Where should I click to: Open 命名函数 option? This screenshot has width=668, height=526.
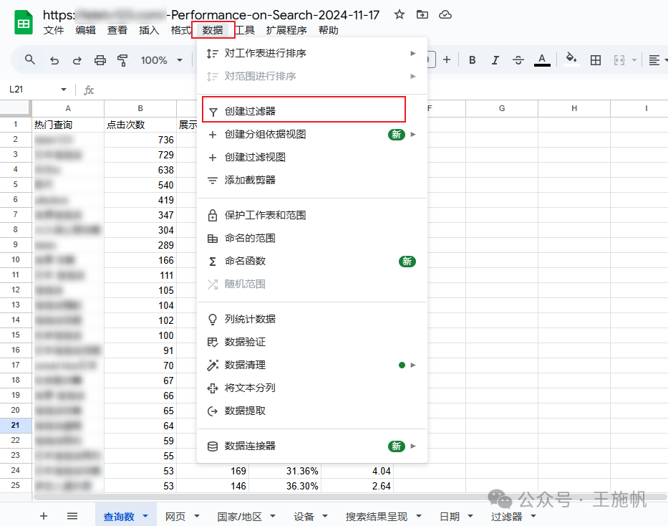click(312, 261)
